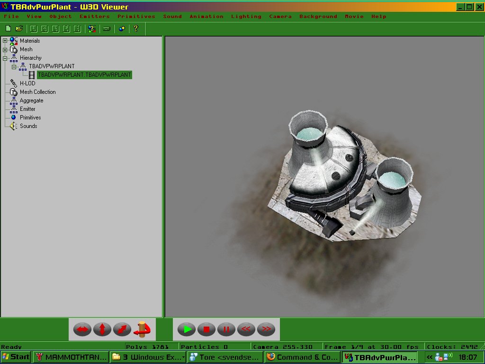Click the Help question mark icon
Viewport: 485px width, 364px height.
136,28
